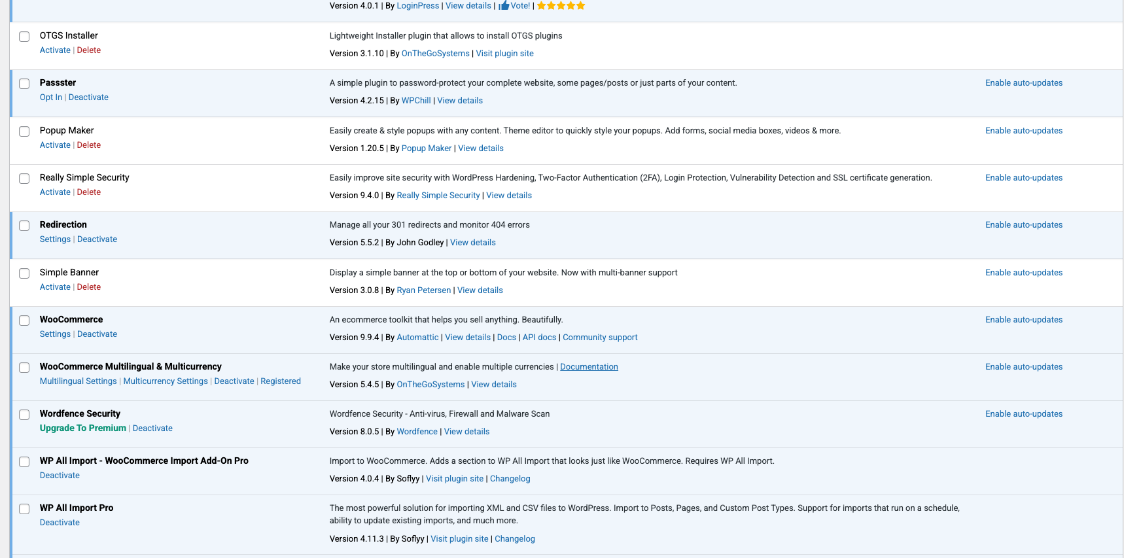This screenshot has height=558, width=1124.
Task: View details for Really Simple Security
Action: (509, 196)
